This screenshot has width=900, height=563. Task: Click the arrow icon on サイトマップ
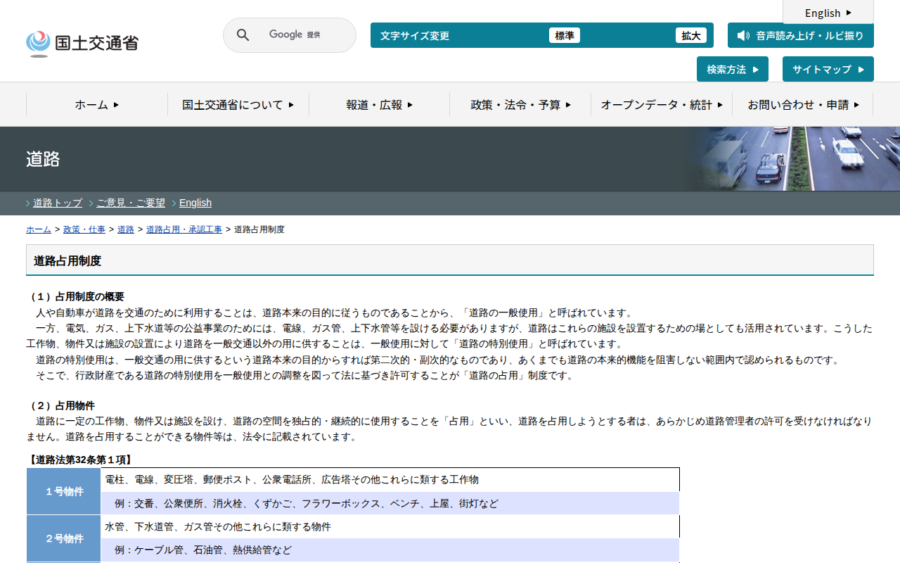pos(861,69)
